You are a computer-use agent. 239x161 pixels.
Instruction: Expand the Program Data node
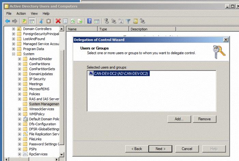coord(14,49)
